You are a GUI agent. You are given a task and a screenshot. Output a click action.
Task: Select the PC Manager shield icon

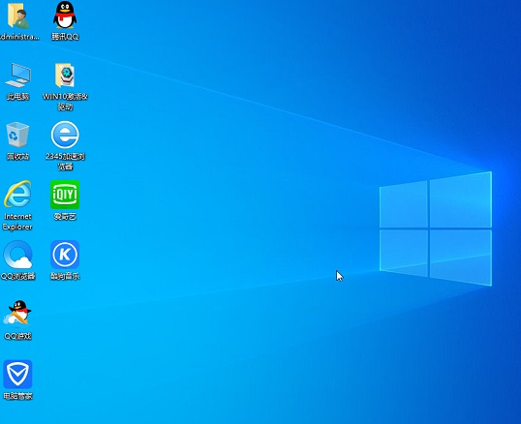[x=17, y=375]
